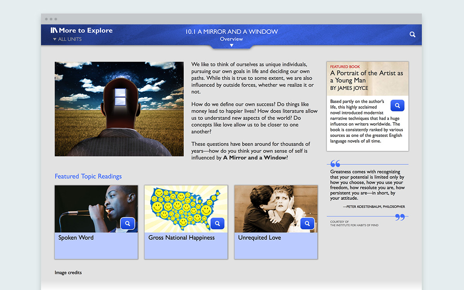This screenshot has width=464, height=290.
Task: Select the 10.1 A Mirror and a Window title
Action: (x=232, y=32)
